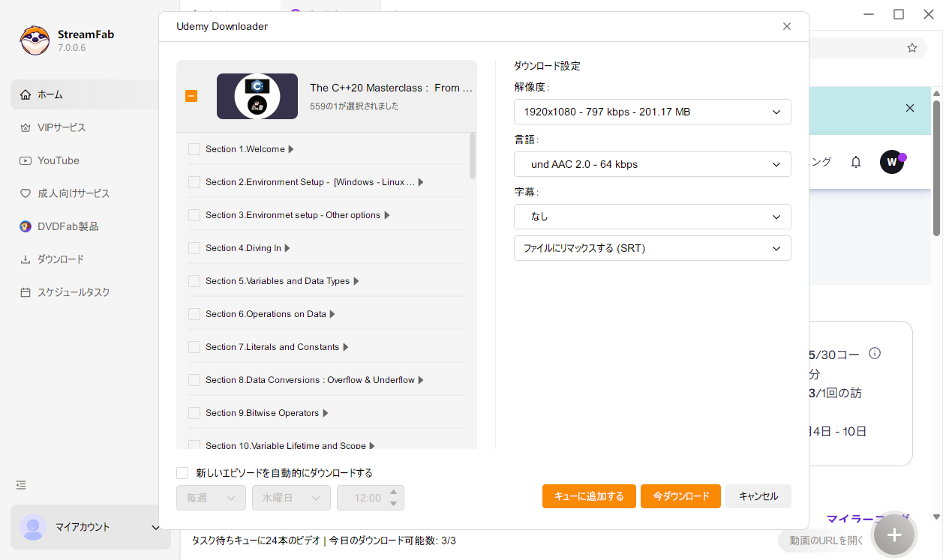Click the collapse sidebar icon at bottom left
The height and width of the screenshot is (560, 943).
pyautogui.click(x=20, y=485)
